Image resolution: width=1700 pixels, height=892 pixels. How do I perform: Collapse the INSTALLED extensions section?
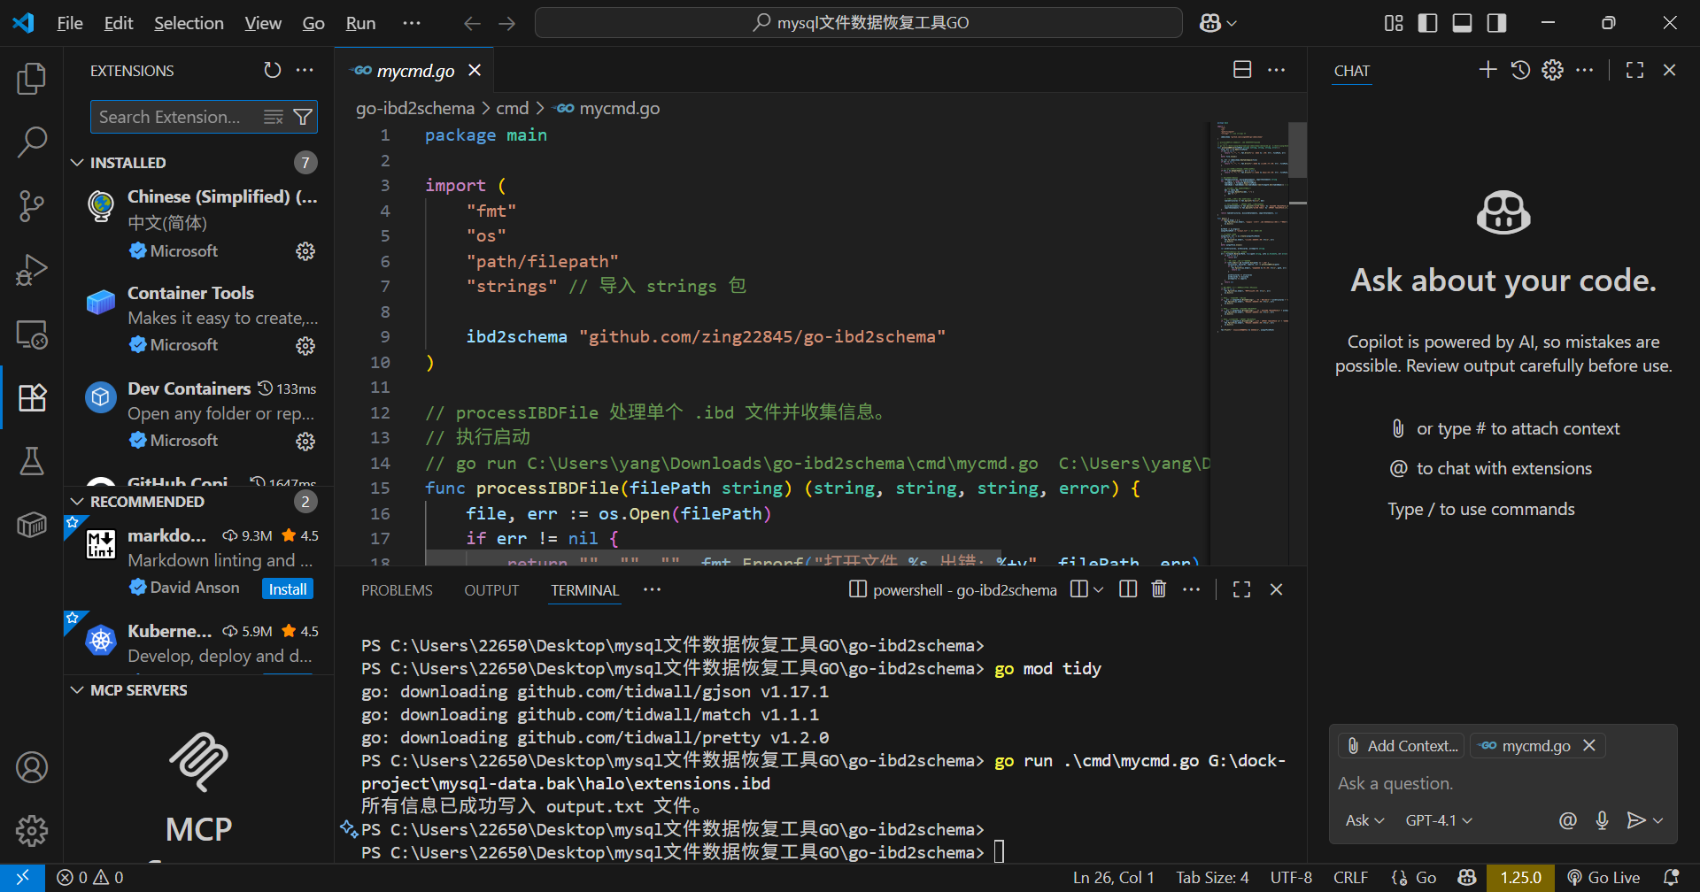coord(78,163)
